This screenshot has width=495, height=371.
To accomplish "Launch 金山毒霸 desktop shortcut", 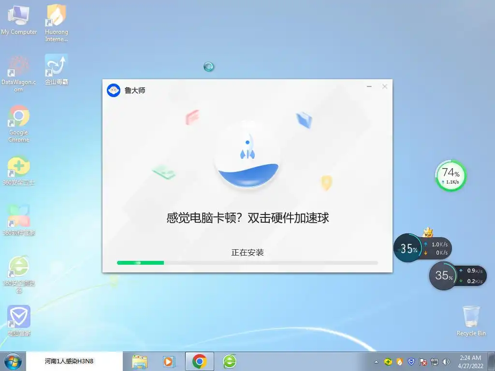I will tap(56, 70).
